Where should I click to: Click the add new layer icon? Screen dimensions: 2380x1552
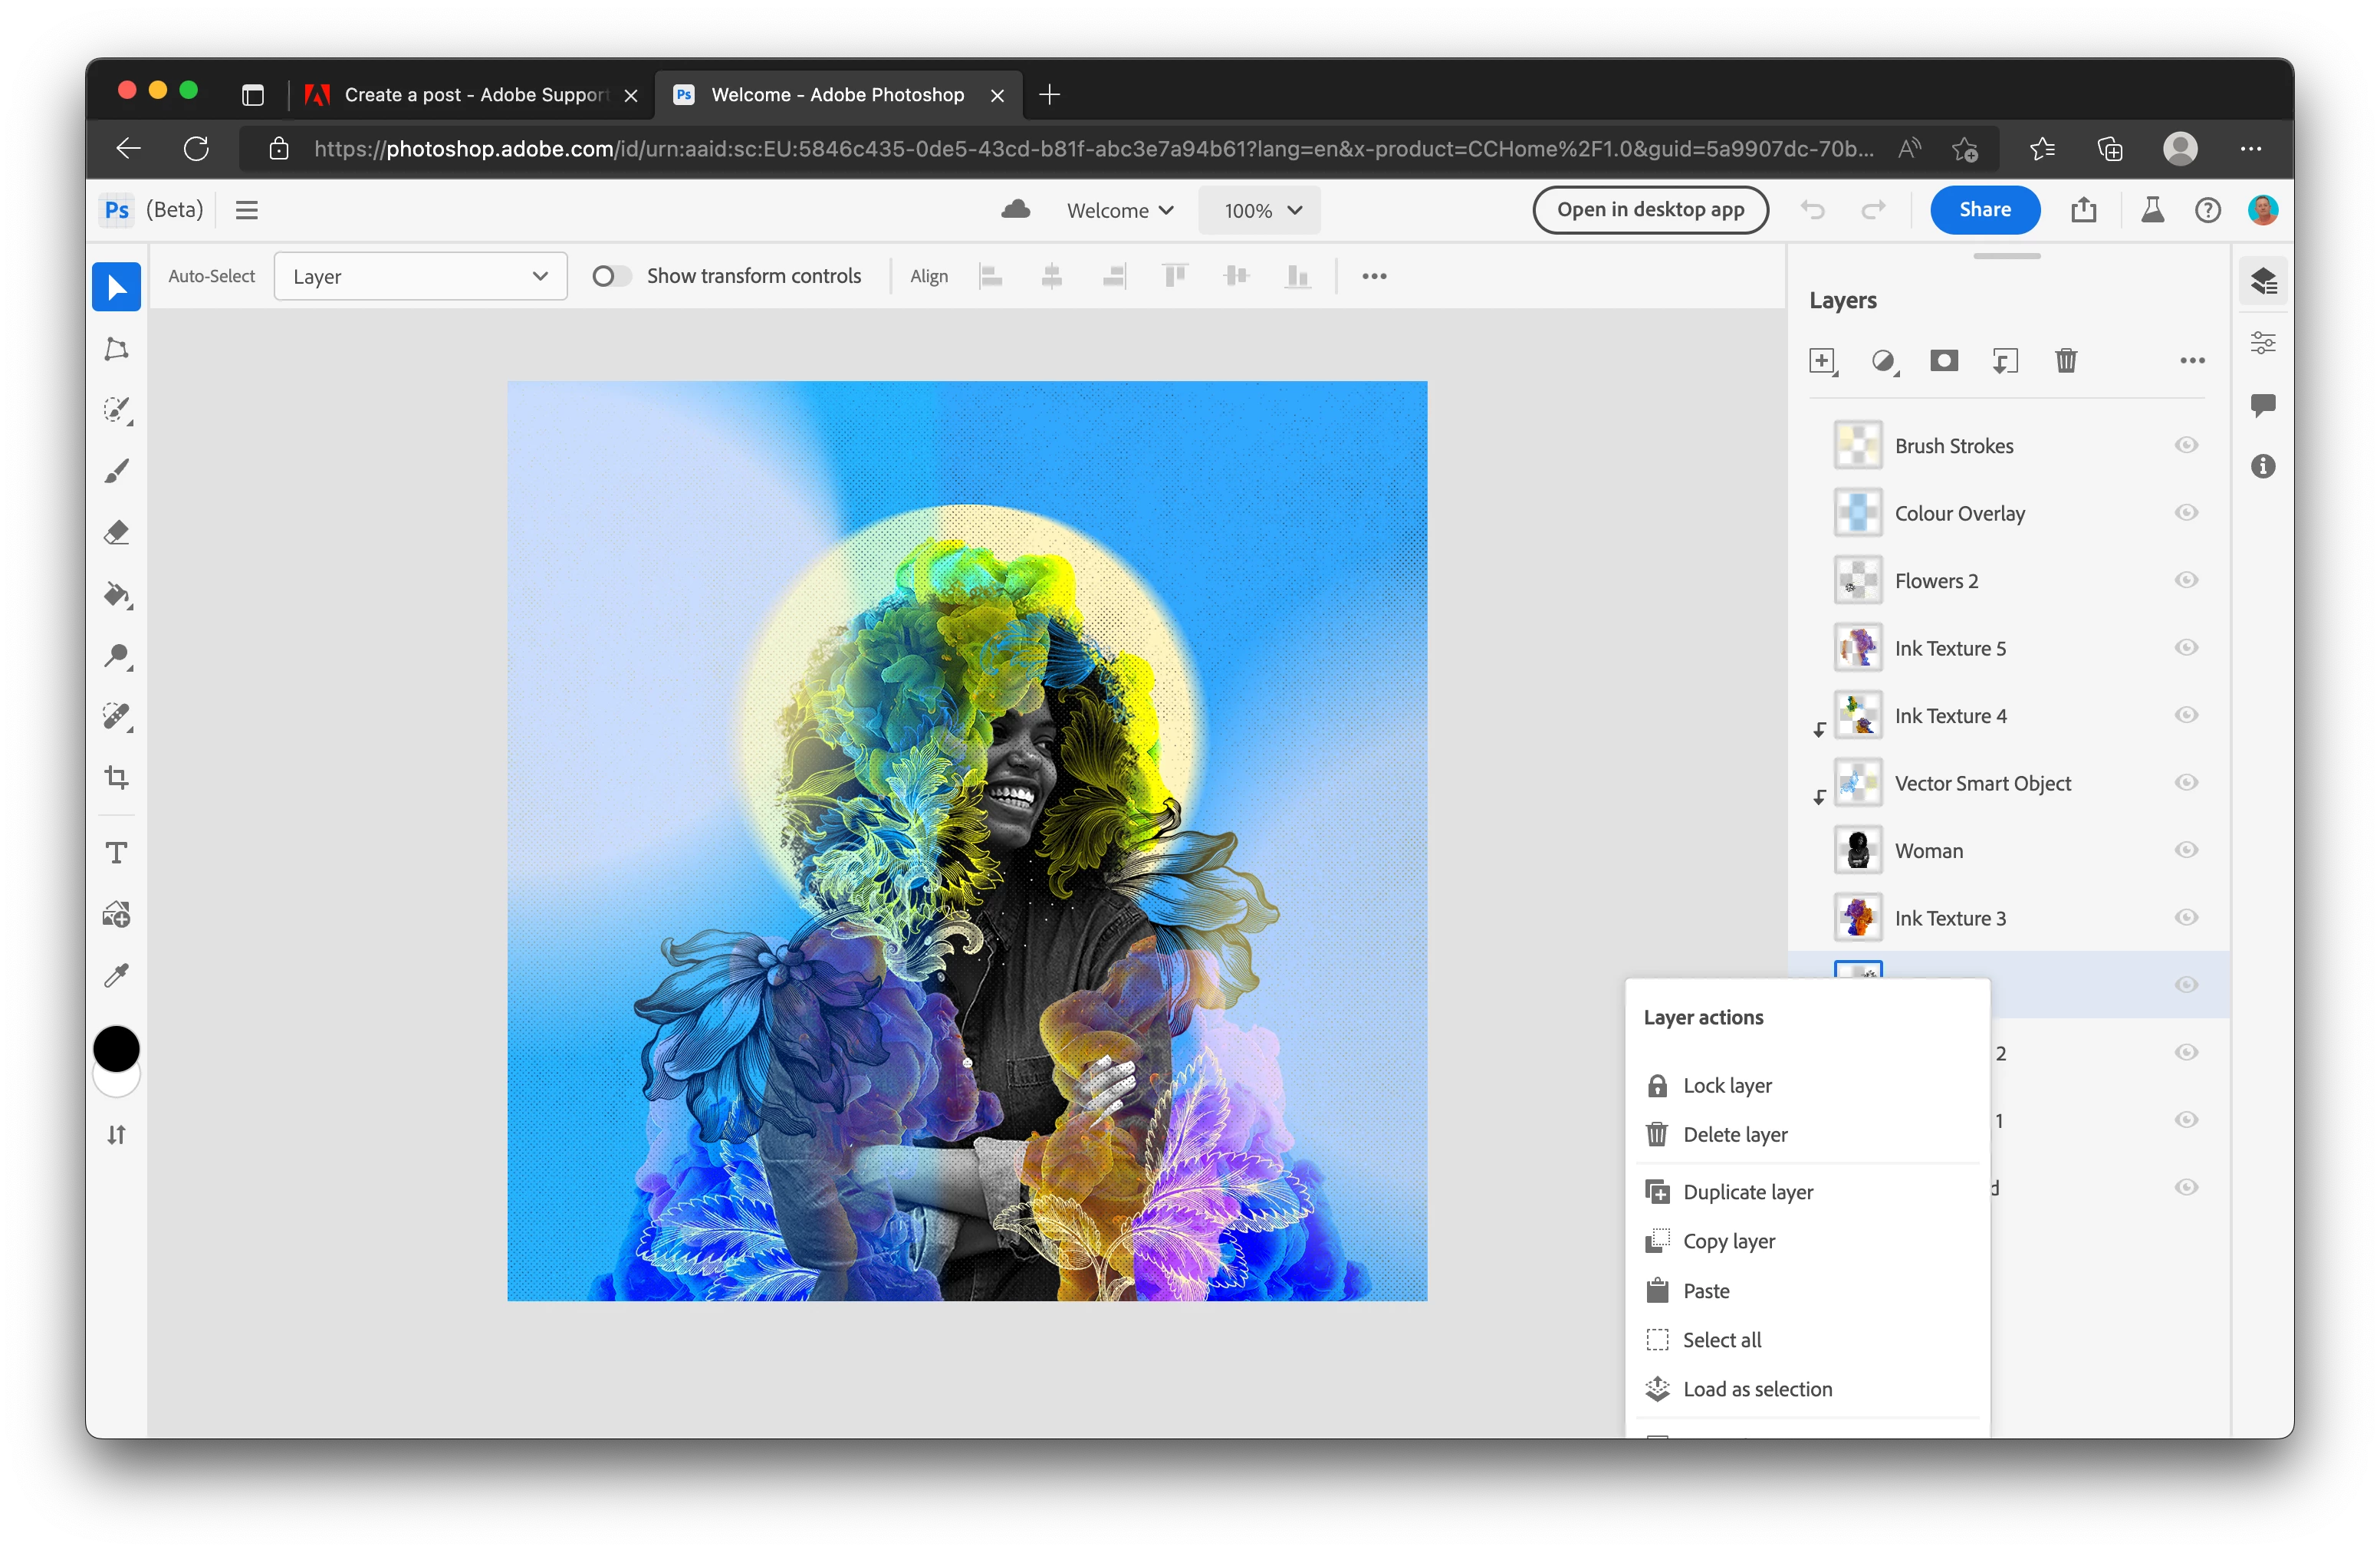(1822, 361)
